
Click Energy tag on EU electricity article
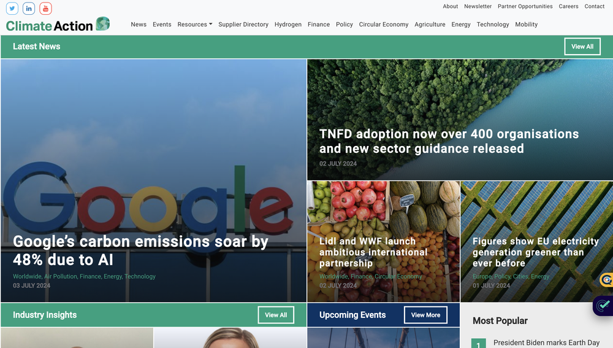click(x=540, y=276)
